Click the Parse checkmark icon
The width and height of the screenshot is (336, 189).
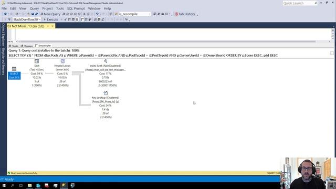66,19
